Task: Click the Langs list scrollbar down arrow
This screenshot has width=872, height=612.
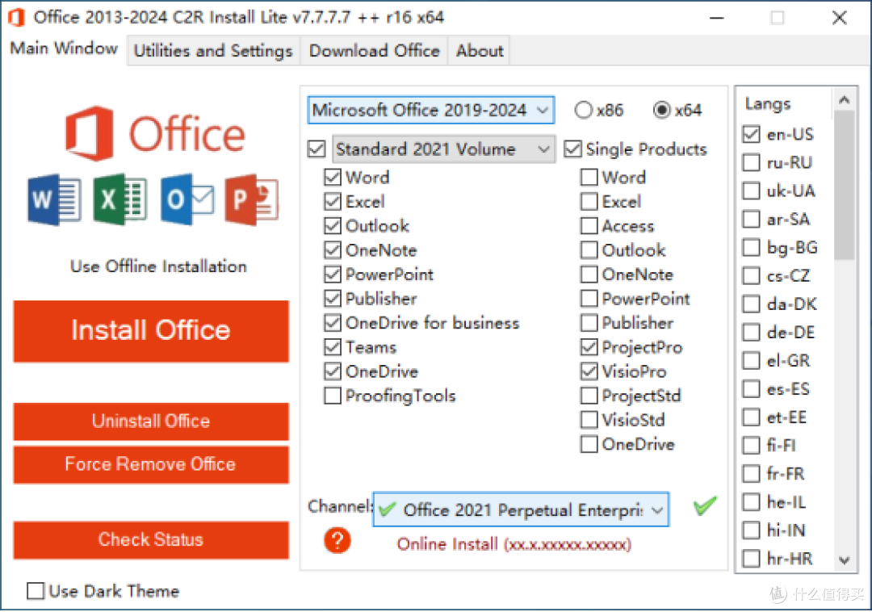Action: coord(845,560)
